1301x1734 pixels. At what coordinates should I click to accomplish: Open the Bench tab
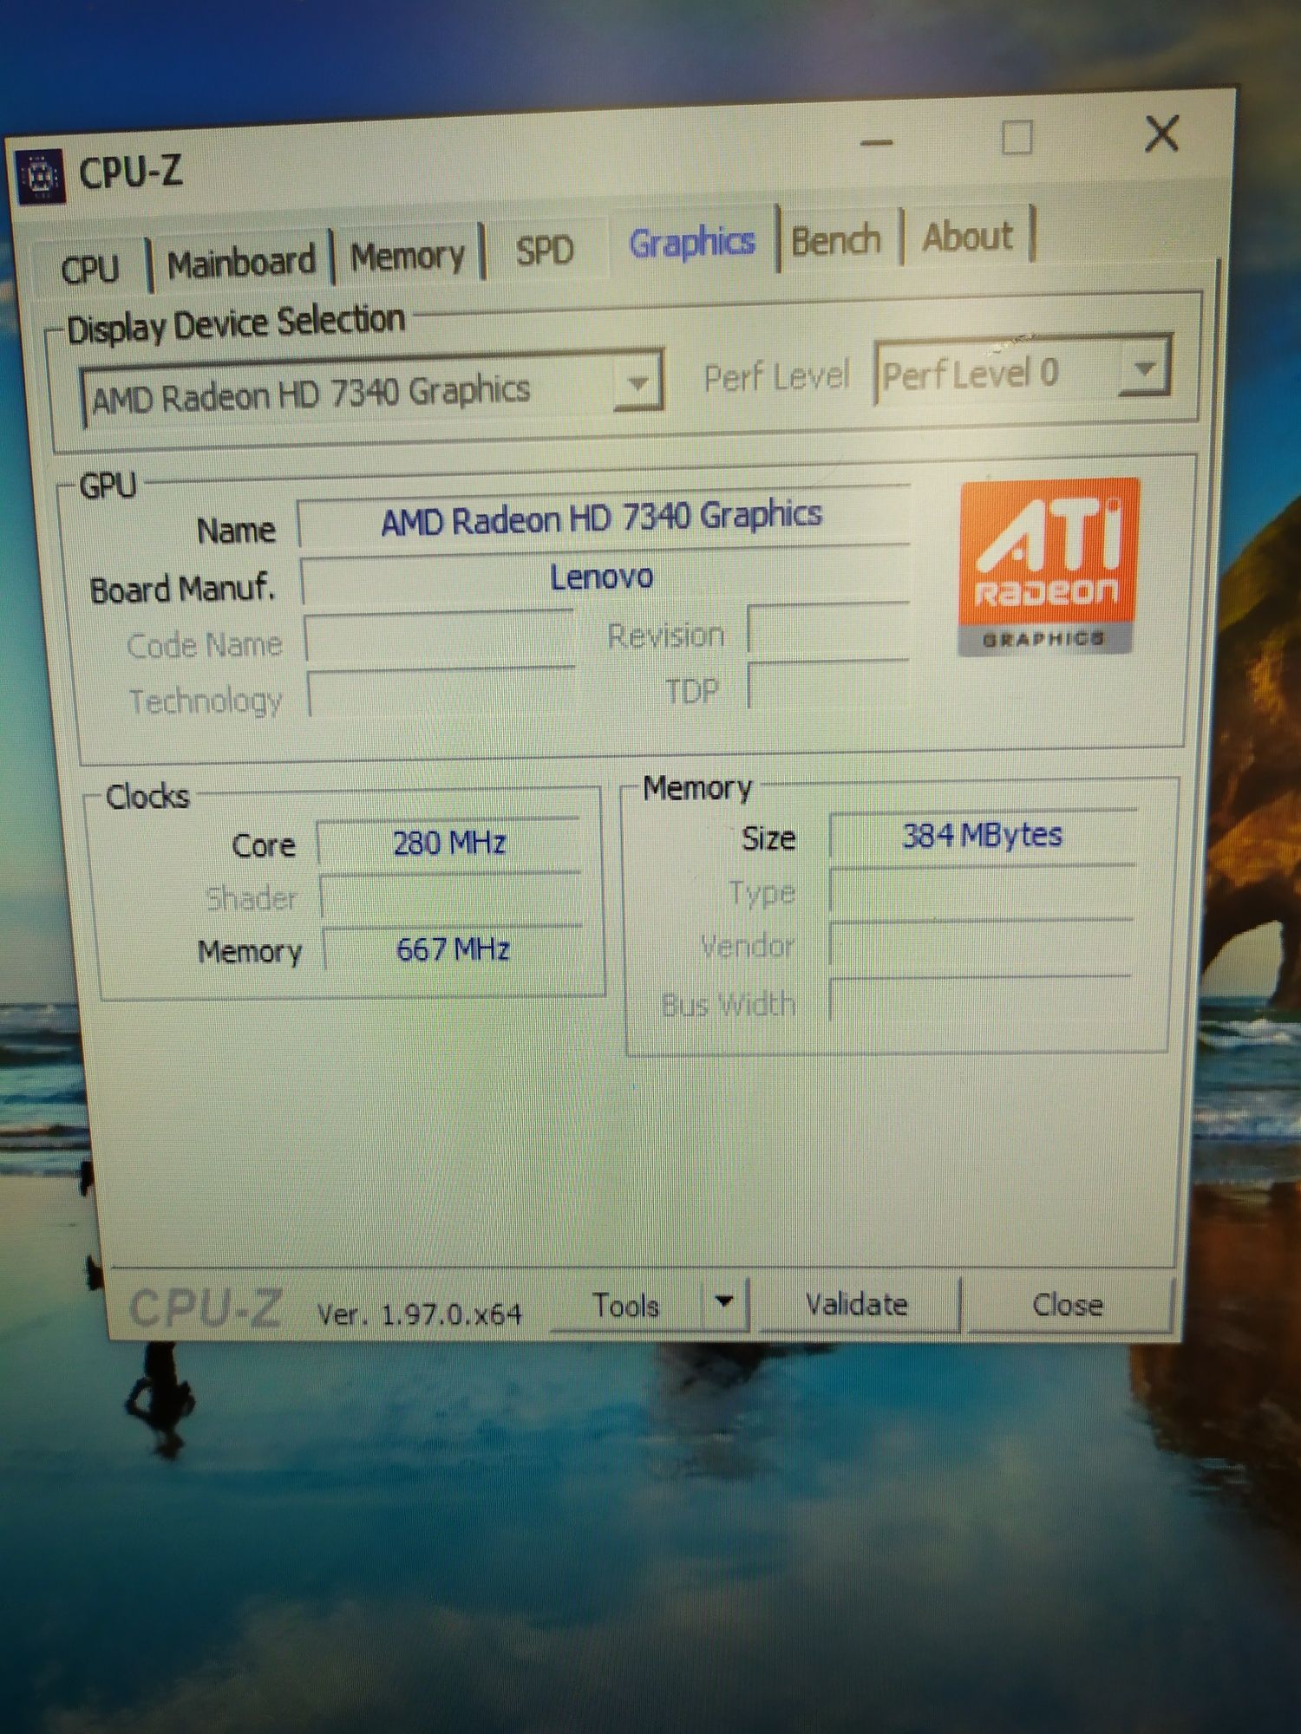[836, 239]
